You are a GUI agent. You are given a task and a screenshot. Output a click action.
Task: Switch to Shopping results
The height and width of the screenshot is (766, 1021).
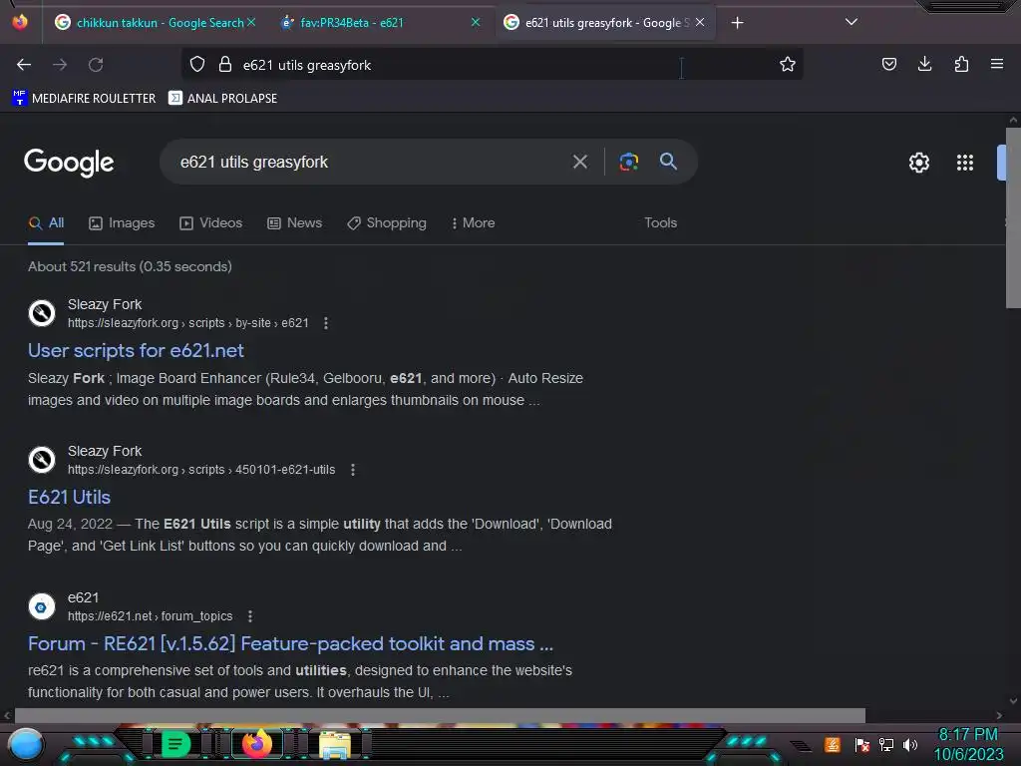pyautogui.click(x=387, y=222)
